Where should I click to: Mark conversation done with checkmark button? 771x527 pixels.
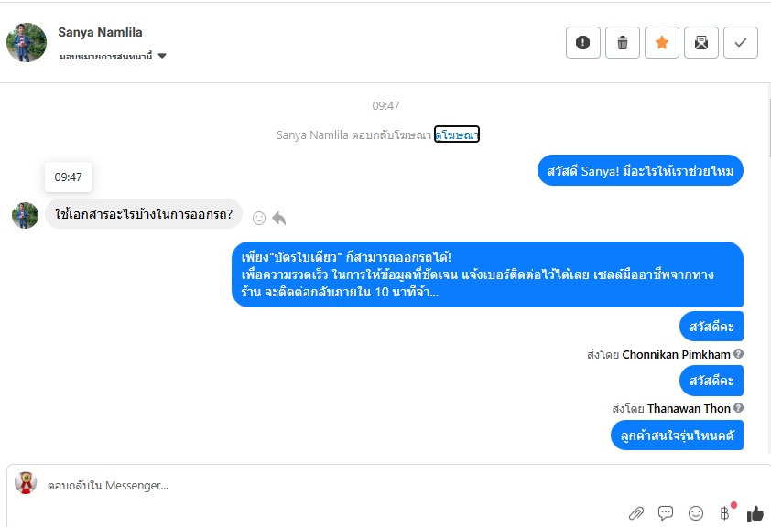tap(740, 43)
